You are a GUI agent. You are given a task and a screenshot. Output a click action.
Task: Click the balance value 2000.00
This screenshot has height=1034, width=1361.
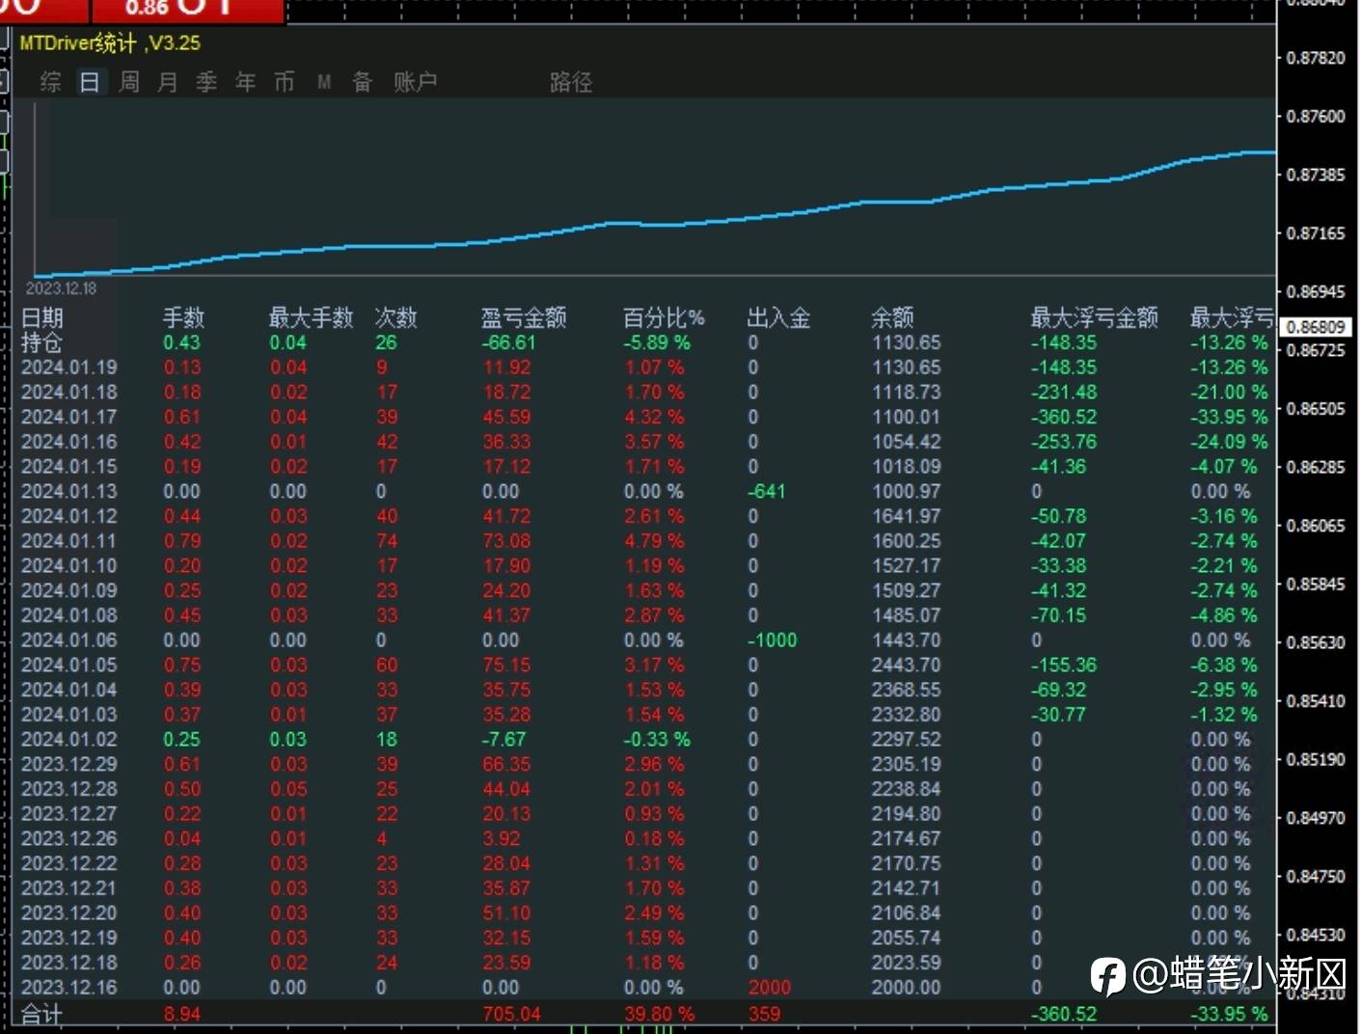906,988
